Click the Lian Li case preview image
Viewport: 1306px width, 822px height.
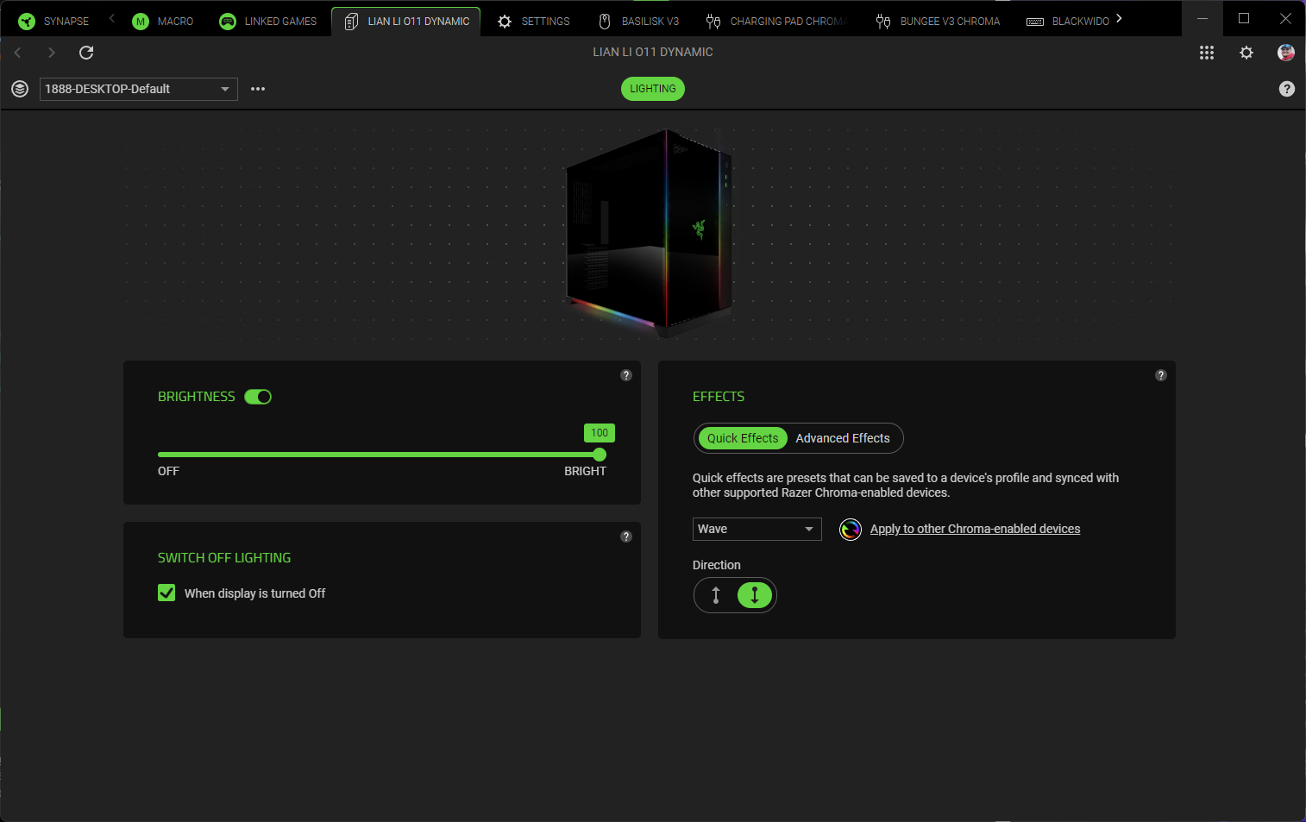pyautogui.click(x=650, y=232)
